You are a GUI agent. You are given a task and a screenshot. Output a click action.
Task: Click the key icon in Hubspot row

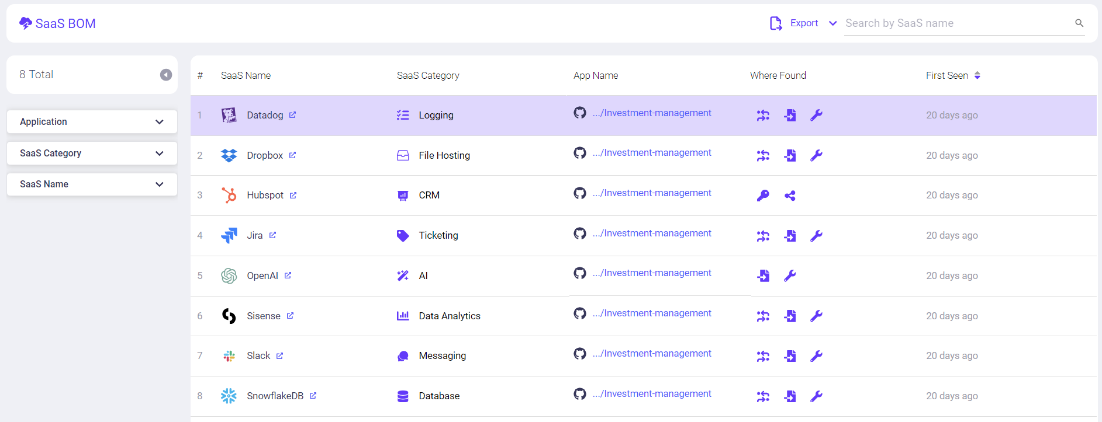point(763,196)
